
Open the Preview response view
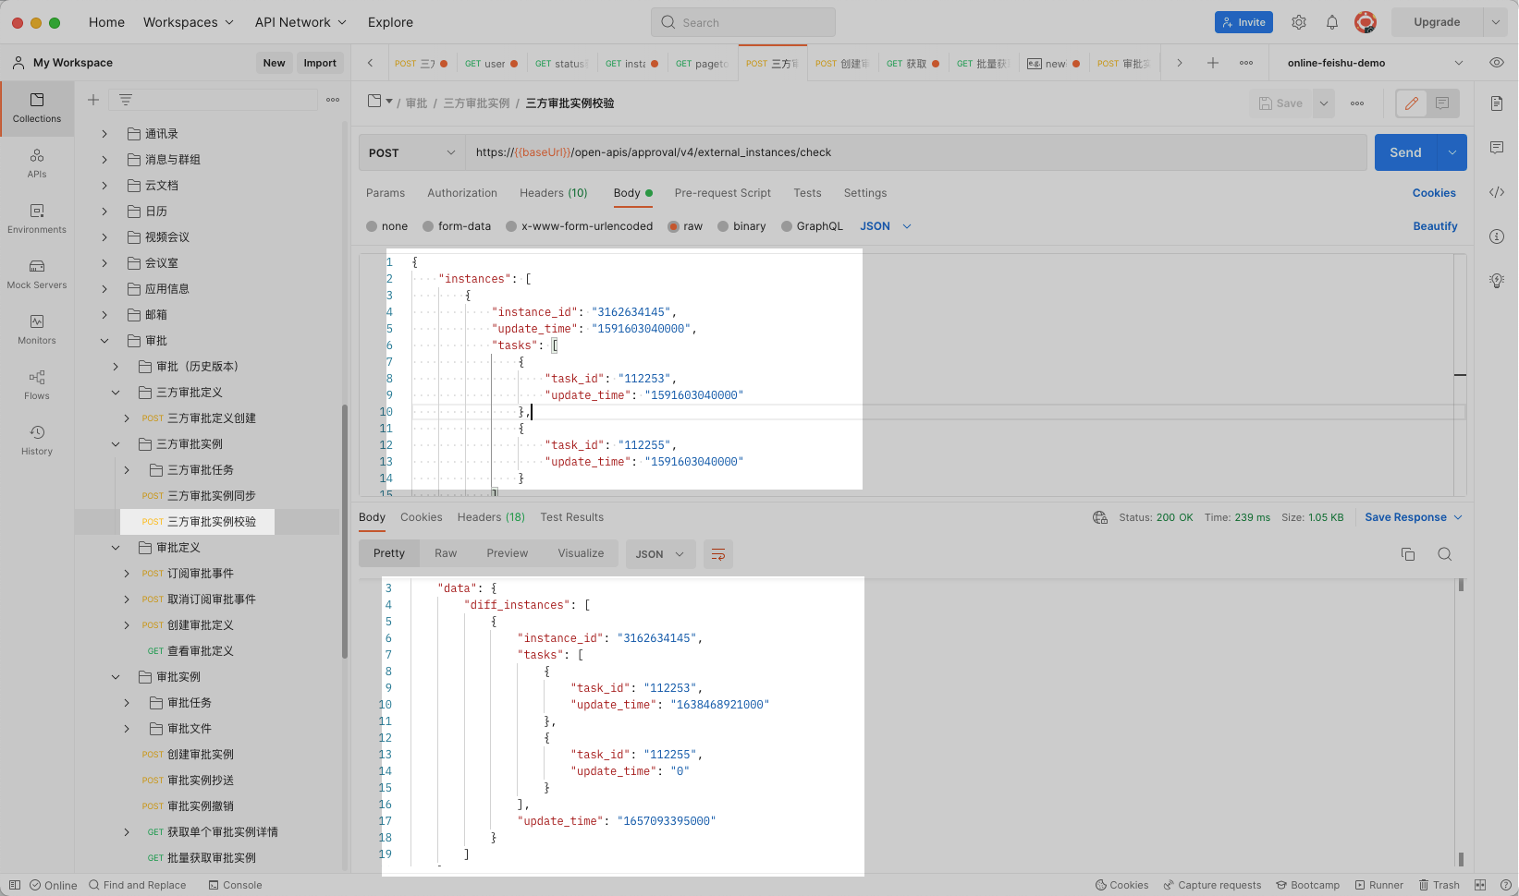tap(507, 553)
